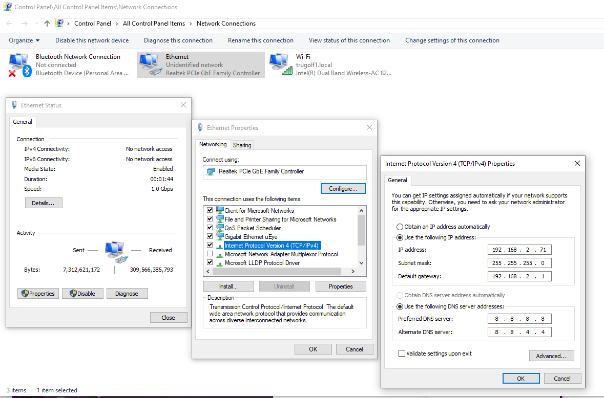Open recent locations dropdown arrow
This screenshot has height=398, width=604.
(36, 24)
